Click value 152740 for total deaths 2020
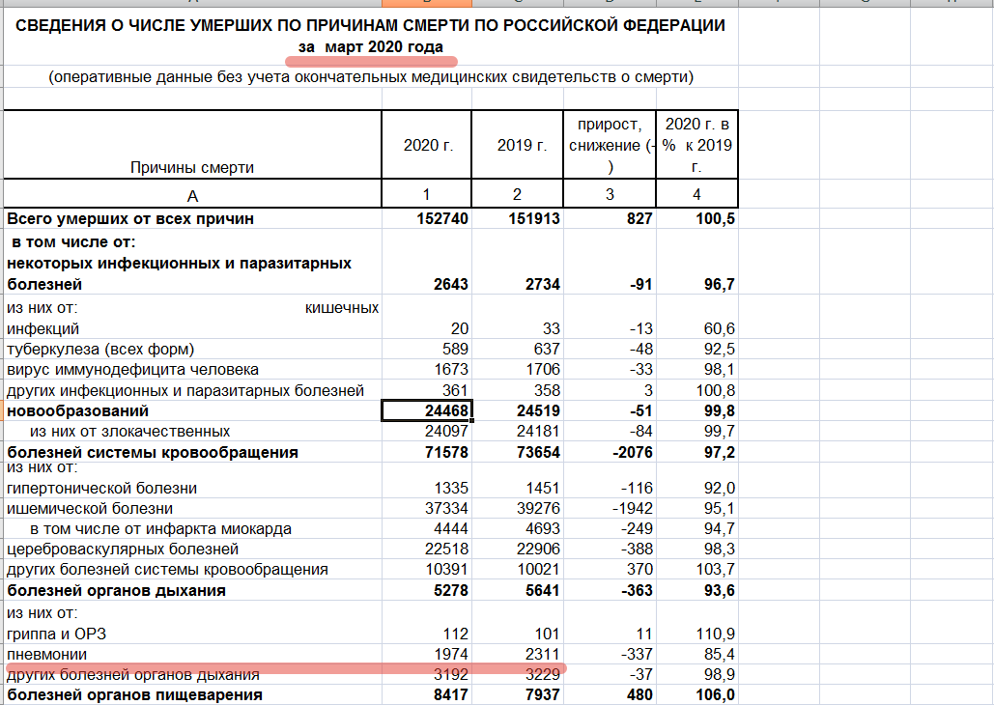 (x=427, y=219)
